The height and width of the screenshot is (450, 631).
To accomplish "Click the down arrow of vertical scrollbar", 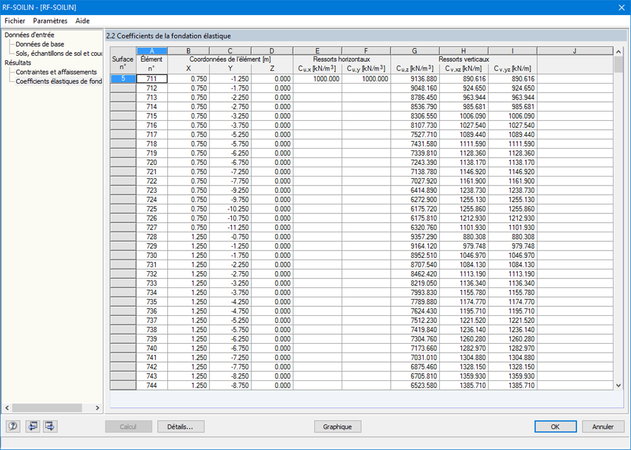I will pyautogui.click(x=619, y=385).
